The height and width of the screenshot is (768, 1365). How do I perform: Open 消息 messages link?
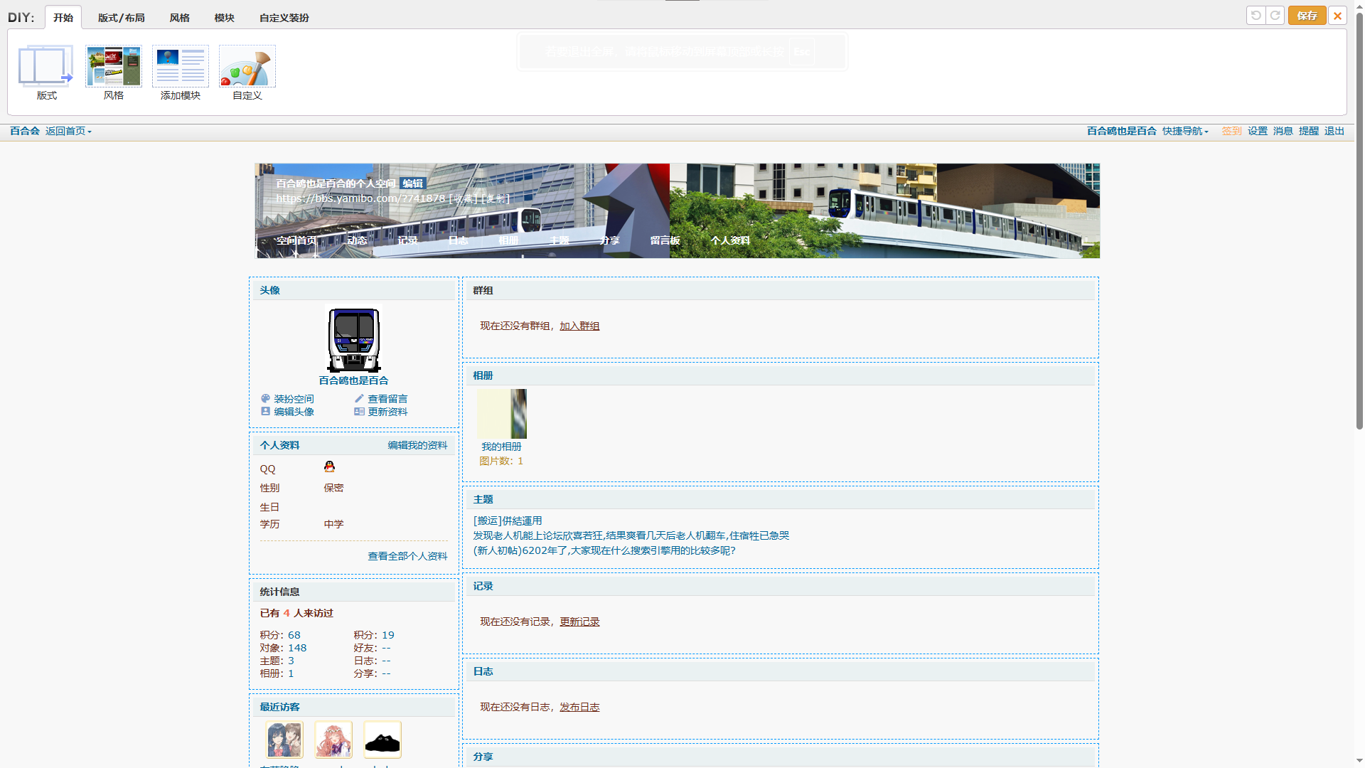tap(1283, 131)
